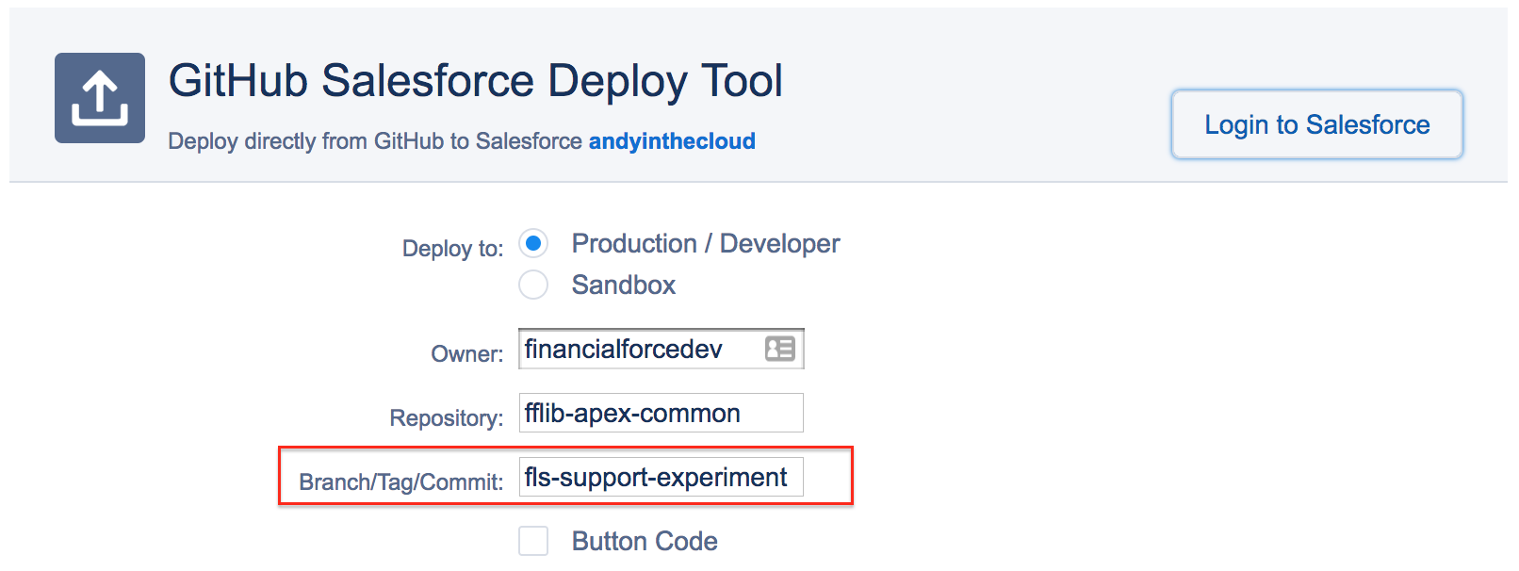Click the Repository input field
Viewport: 1519px width, 571px height.
pos(661,413)
